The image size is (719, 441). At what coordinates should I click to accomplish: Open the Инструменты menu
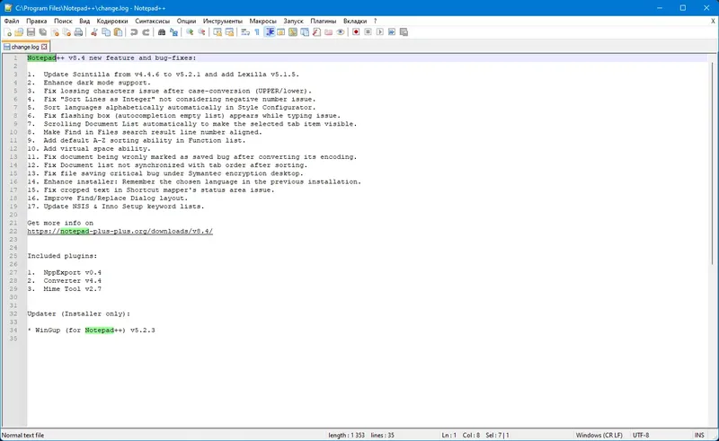coord(222,21)
